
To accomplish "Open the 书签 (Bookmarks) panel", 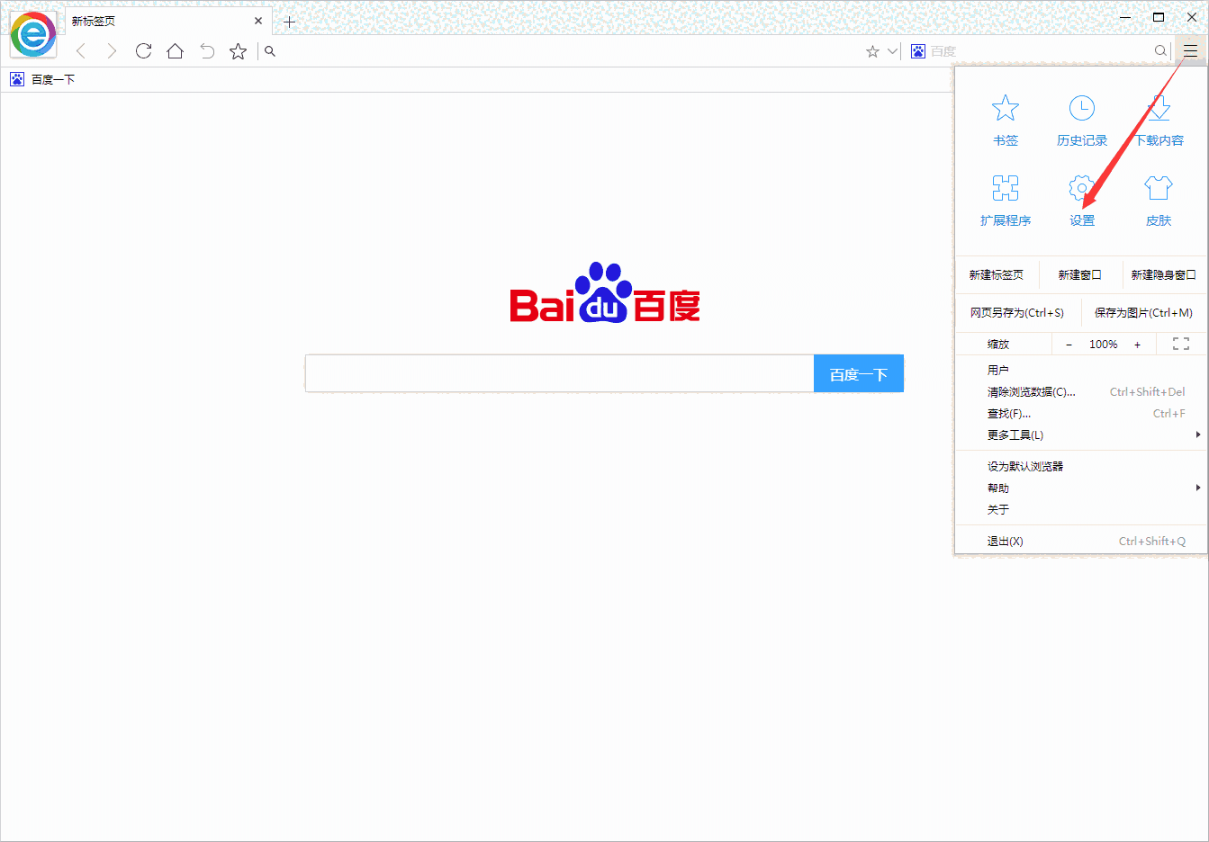I will (x=1005, y=117).
